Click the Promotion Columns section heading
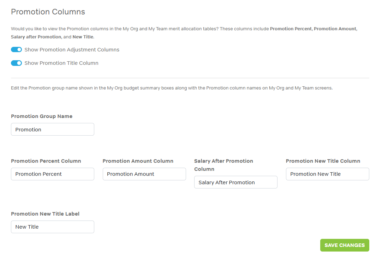This screenshot has height=254, width=376. pyautogui.click(x=48, y=12)
